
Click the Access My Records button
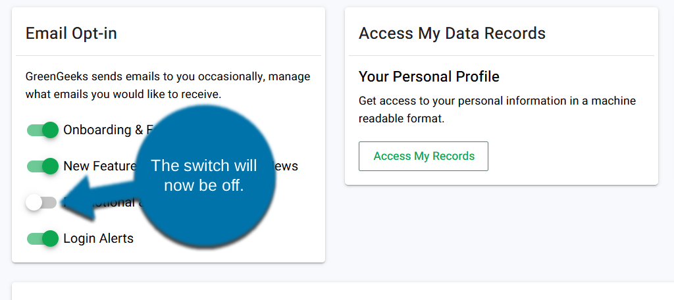(x=423, y=157)
